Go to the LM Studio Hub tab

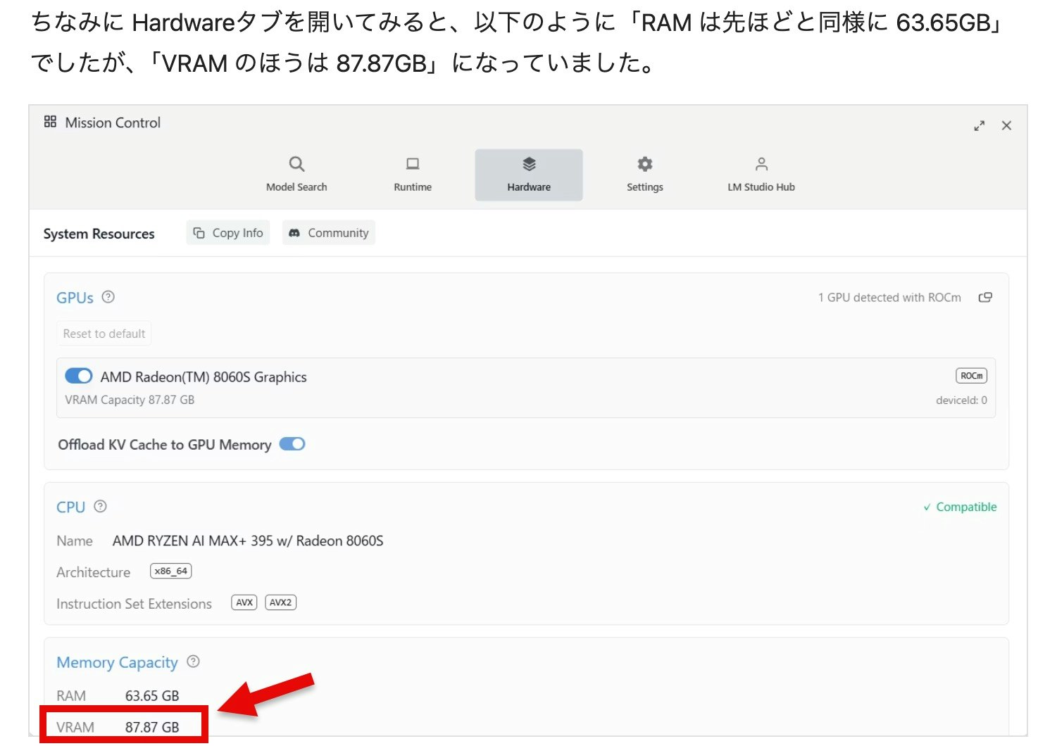761,175
